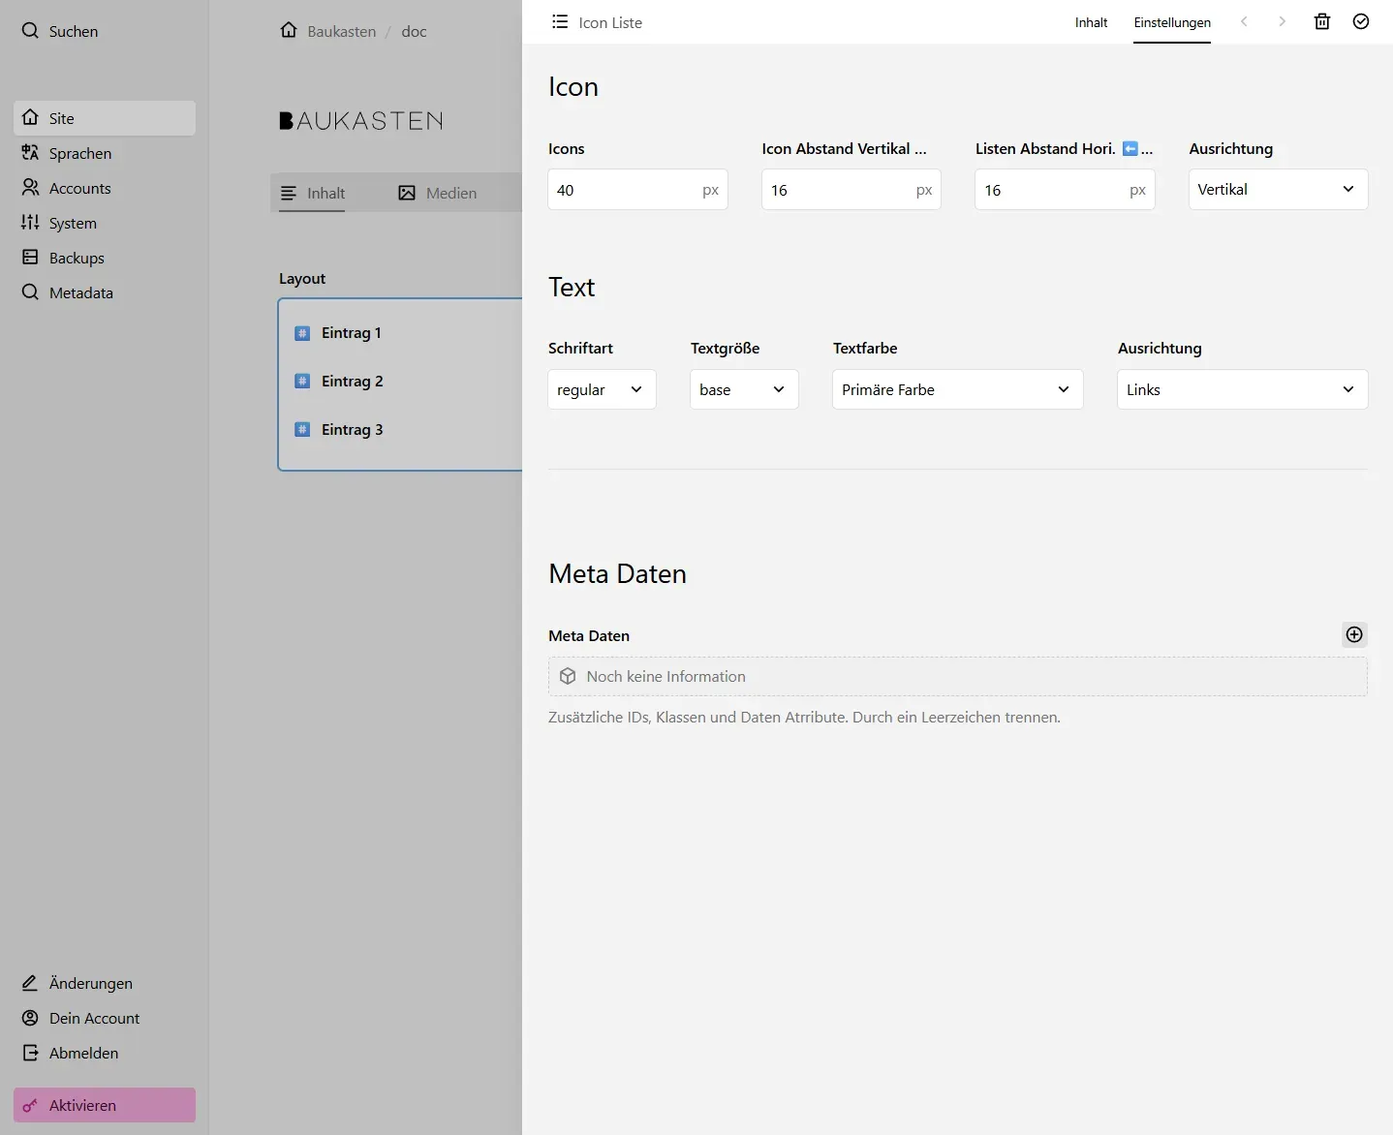Viewport: 1393px width, 1135px height.
Task: Open the Suchen search in sidebar
Action: pos(73,31)
